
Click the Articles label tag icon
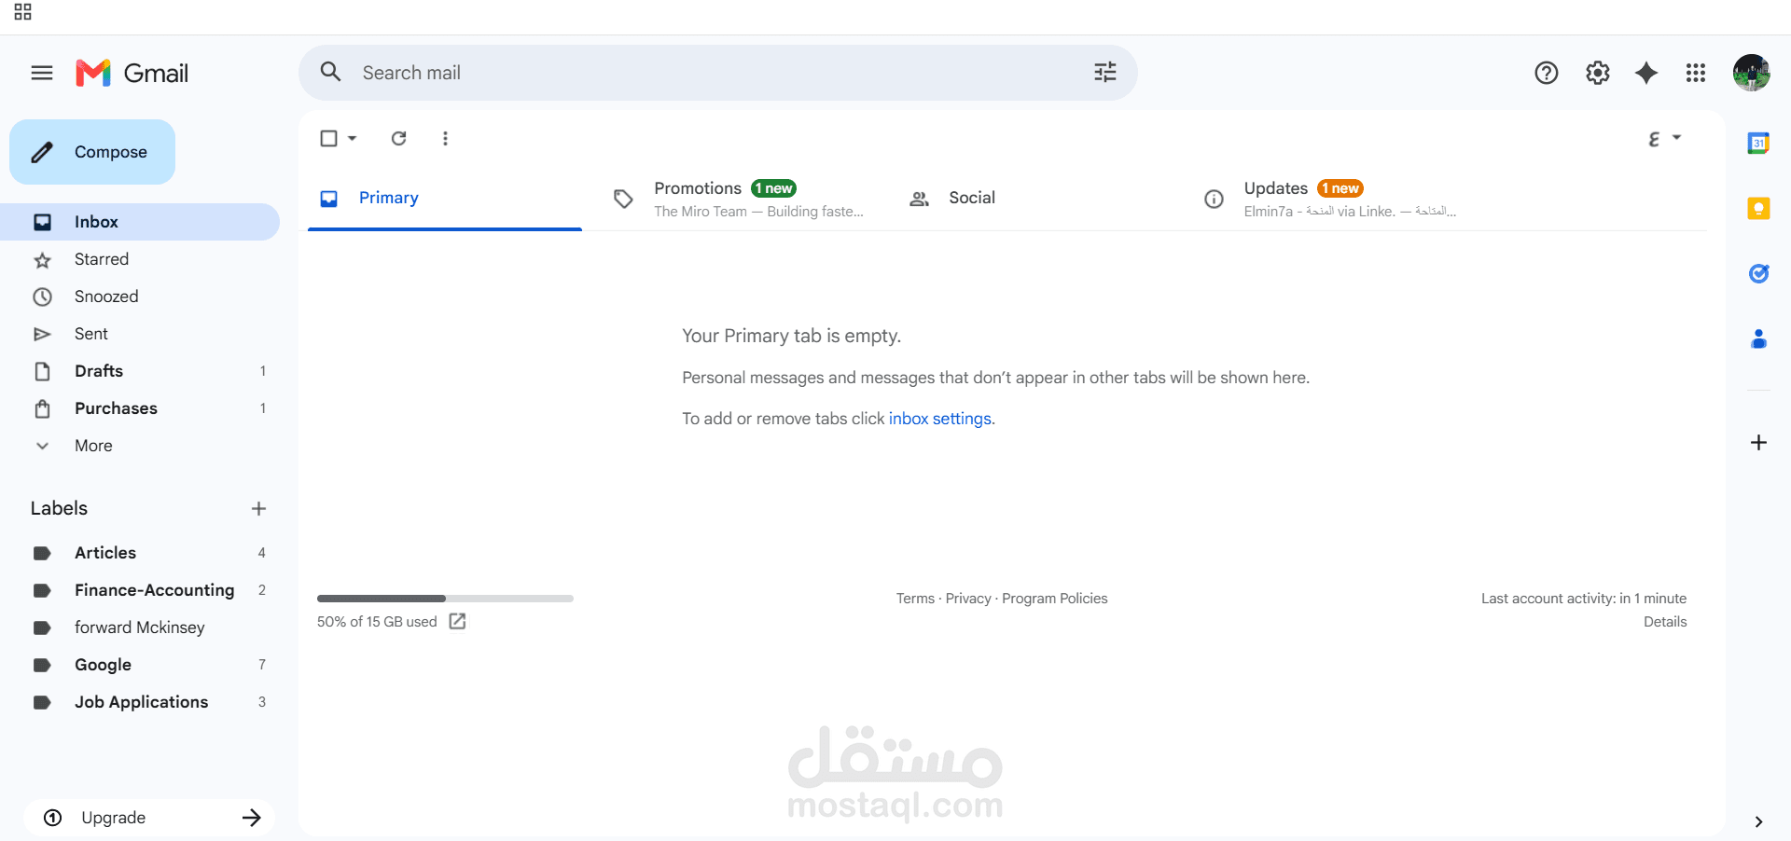pos(42,553)
